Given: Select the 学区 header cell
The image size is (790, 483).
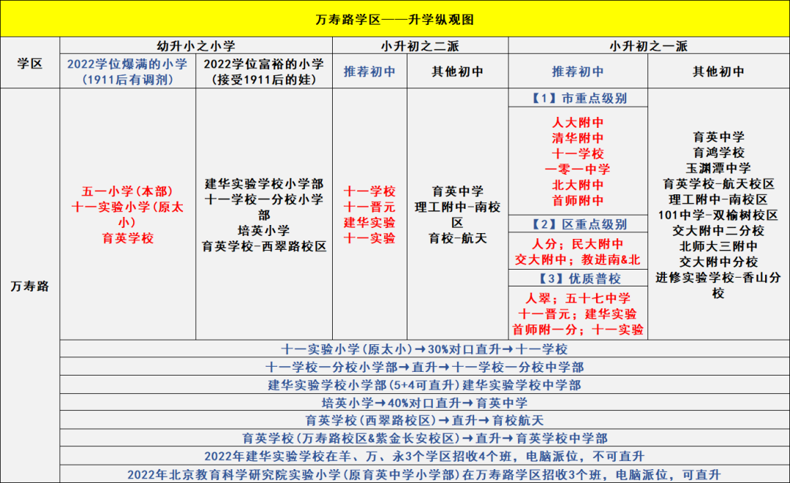Looking at the screenshot, I should click(30, 64).
